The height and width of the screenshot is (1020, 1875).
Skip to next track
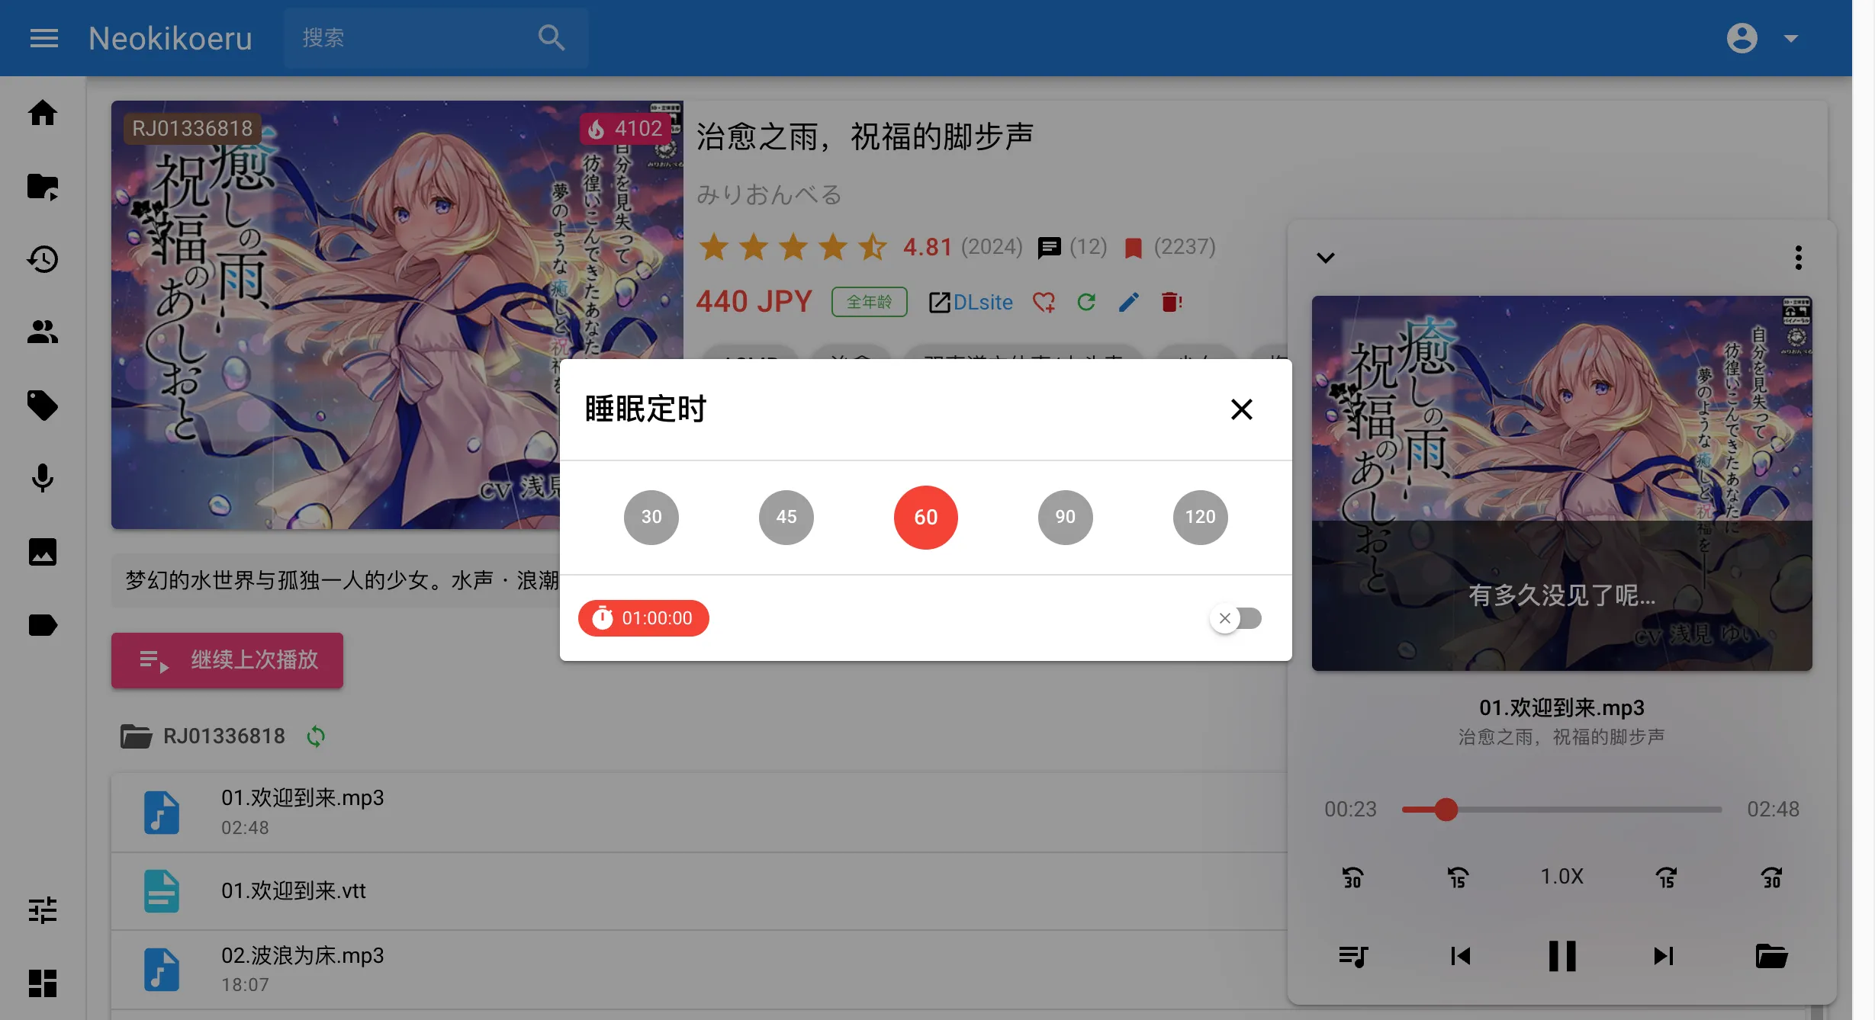[x=1664, y=956]
